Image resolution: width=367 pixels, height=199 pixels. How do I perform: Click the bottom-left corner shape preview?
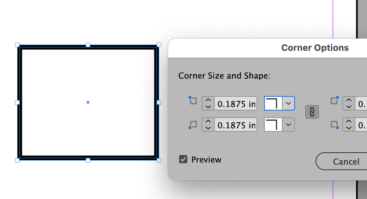[x=273, y=125]
